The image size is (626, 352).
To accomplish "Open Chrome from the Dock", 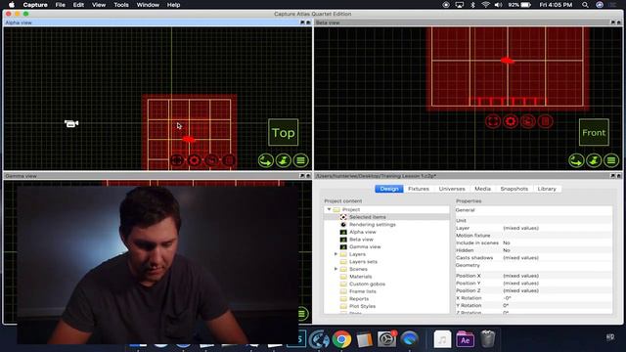I will (x=341, y=339).
